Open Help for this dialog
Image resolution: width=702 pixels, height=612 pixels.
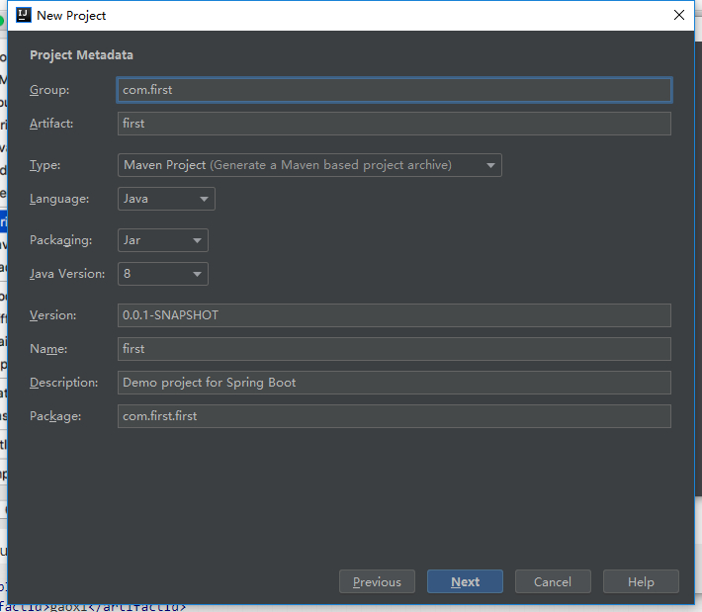point(641,581)
